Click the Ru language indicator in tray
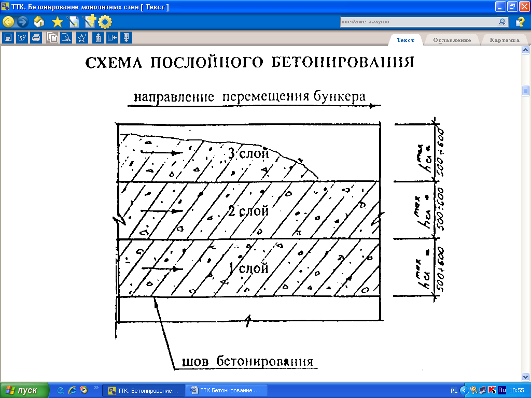Viewport: 531px width, 398px height. [x=502, y=391]
